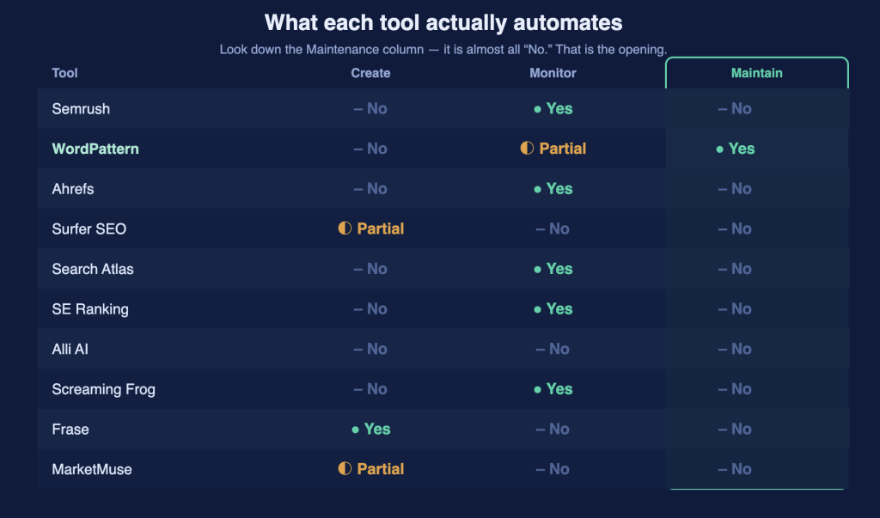
Task: Click Search Atlas' Yes Monitor cell
Action: 553,269
